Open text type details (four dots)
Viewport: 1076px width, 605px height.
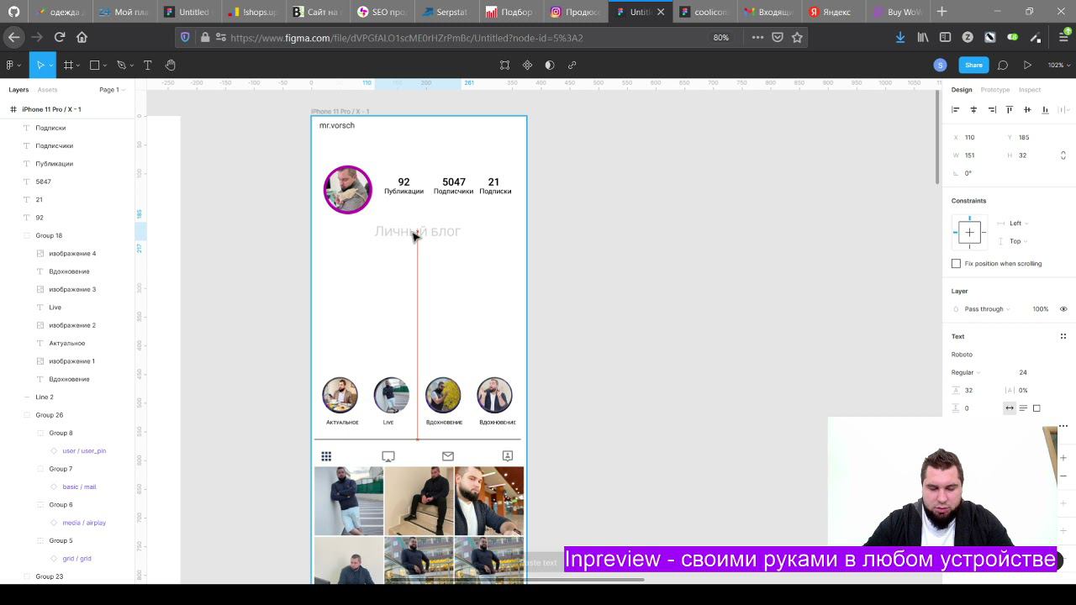coord(1063,336)
